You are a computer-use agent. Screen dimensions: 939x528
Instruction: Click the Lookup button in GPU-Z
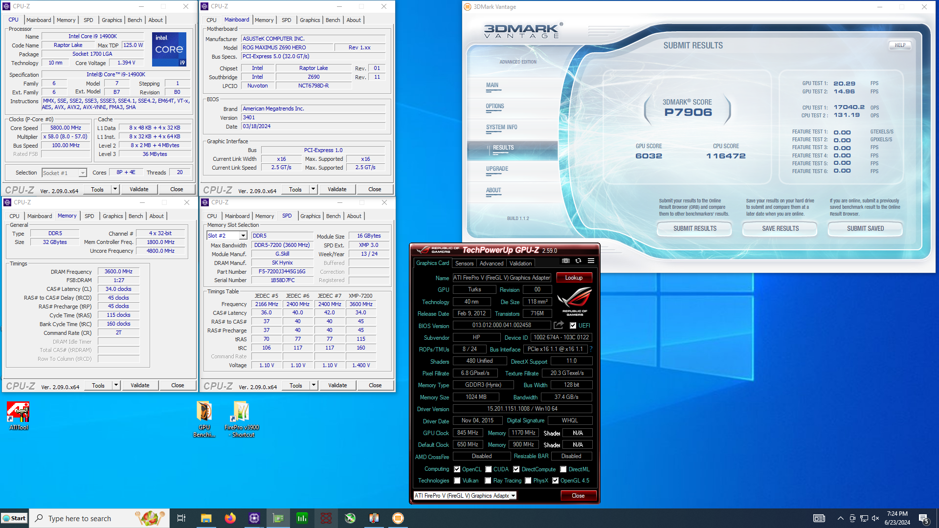pyautogui.click(x=574, y=278)
